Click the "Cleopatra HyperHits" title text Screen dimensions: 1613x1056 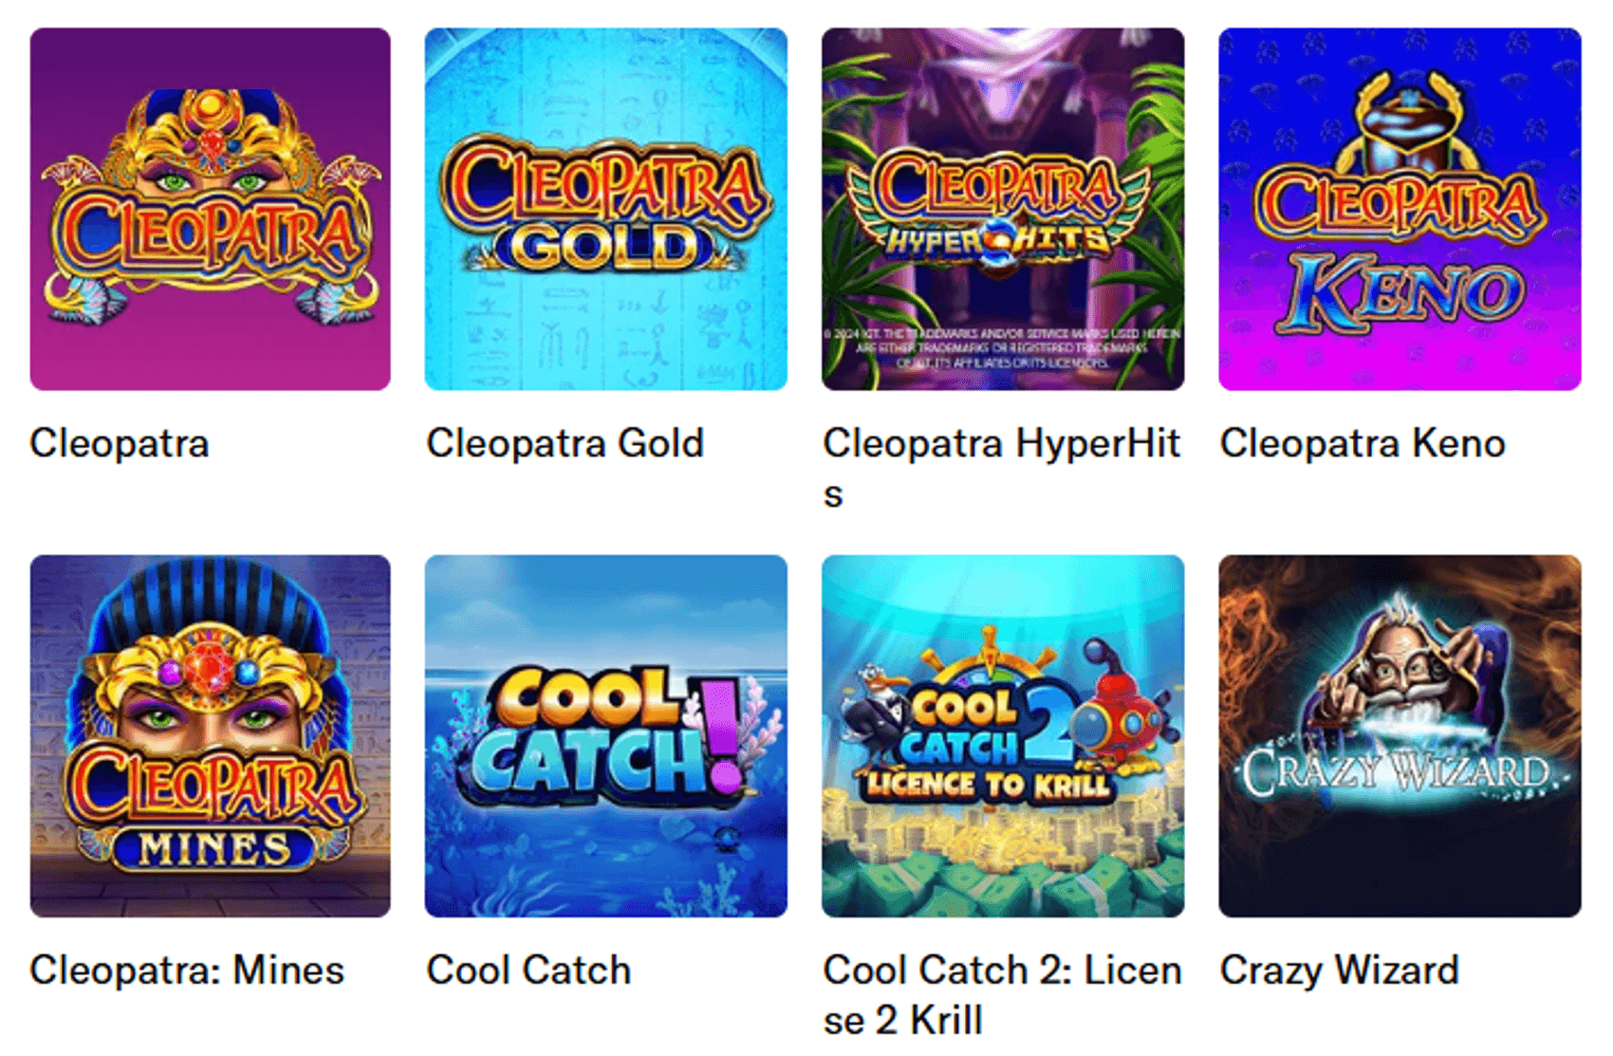pyautogui.click(x=1002, y=468)
